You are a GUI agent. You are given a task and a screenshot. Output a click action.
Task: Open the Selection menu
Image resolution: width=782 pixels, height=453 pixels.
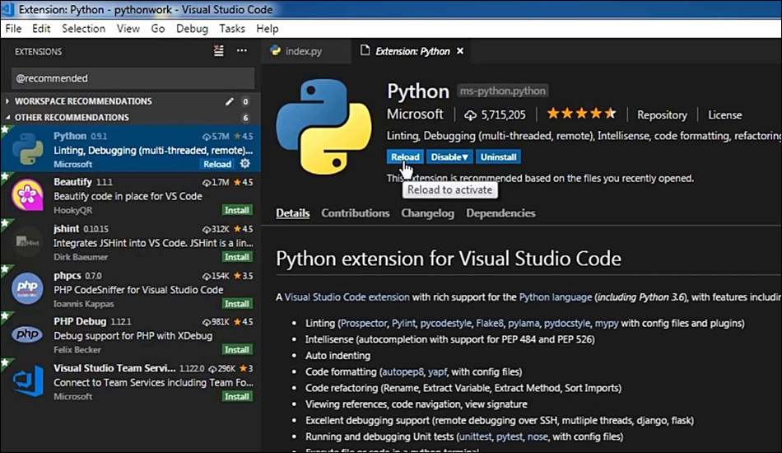click(83, 29)
